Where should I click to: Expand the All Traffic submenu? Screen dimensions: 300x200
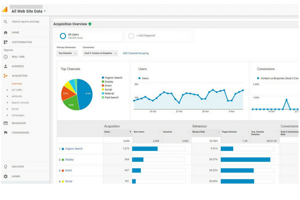coord(17,90)
